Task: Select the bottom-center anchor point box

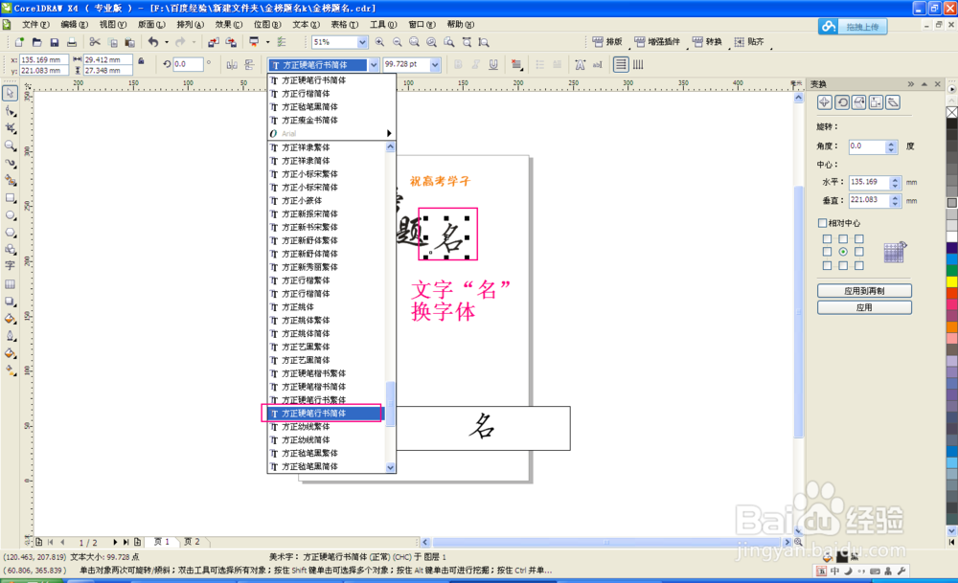Action: pos(843,265)
